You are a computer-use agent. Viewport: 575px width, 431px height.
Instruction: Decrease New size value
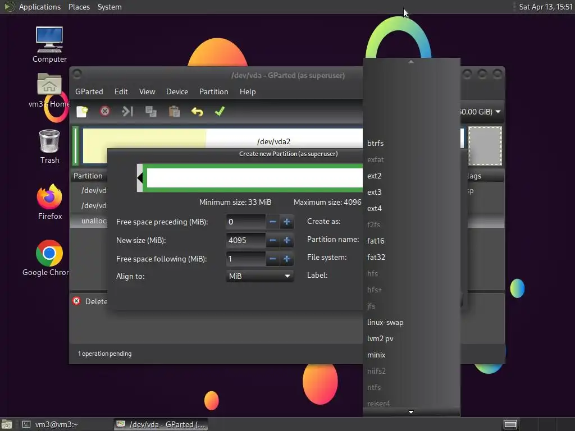[x=272, y=240]
